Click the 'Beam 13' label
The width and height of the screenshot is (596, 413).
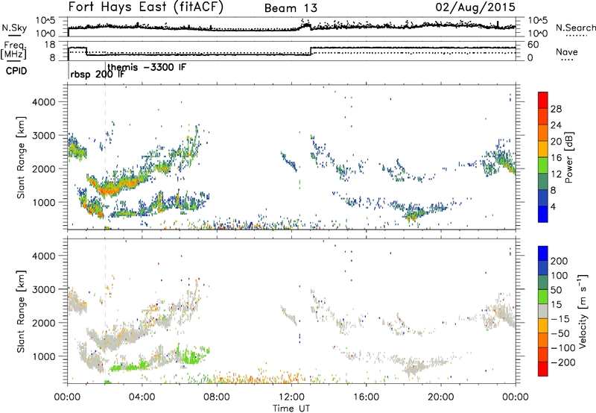pos(291,8)
